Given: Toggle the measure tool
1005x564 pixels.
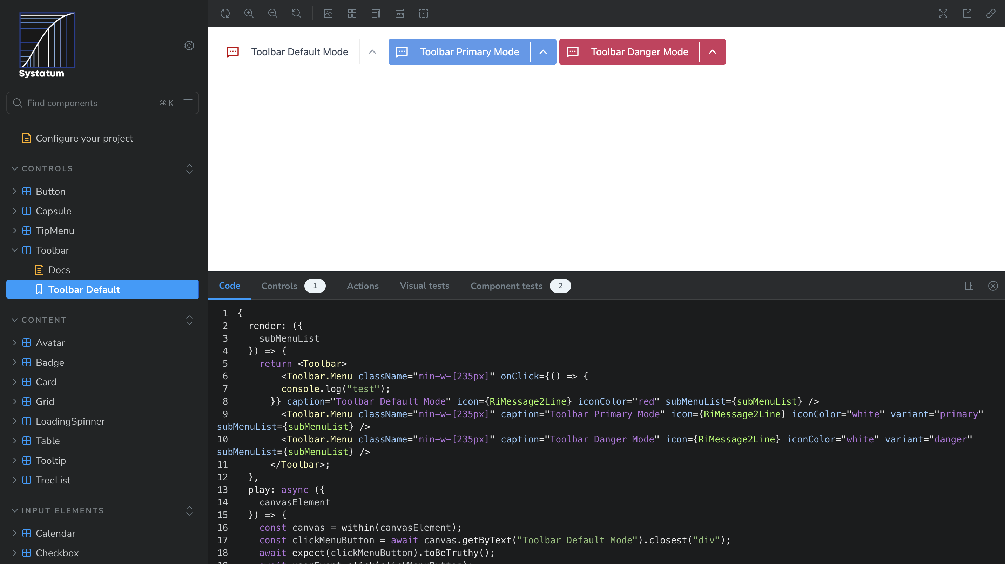Looking at the screenshot, I should [x=399, y=14].
